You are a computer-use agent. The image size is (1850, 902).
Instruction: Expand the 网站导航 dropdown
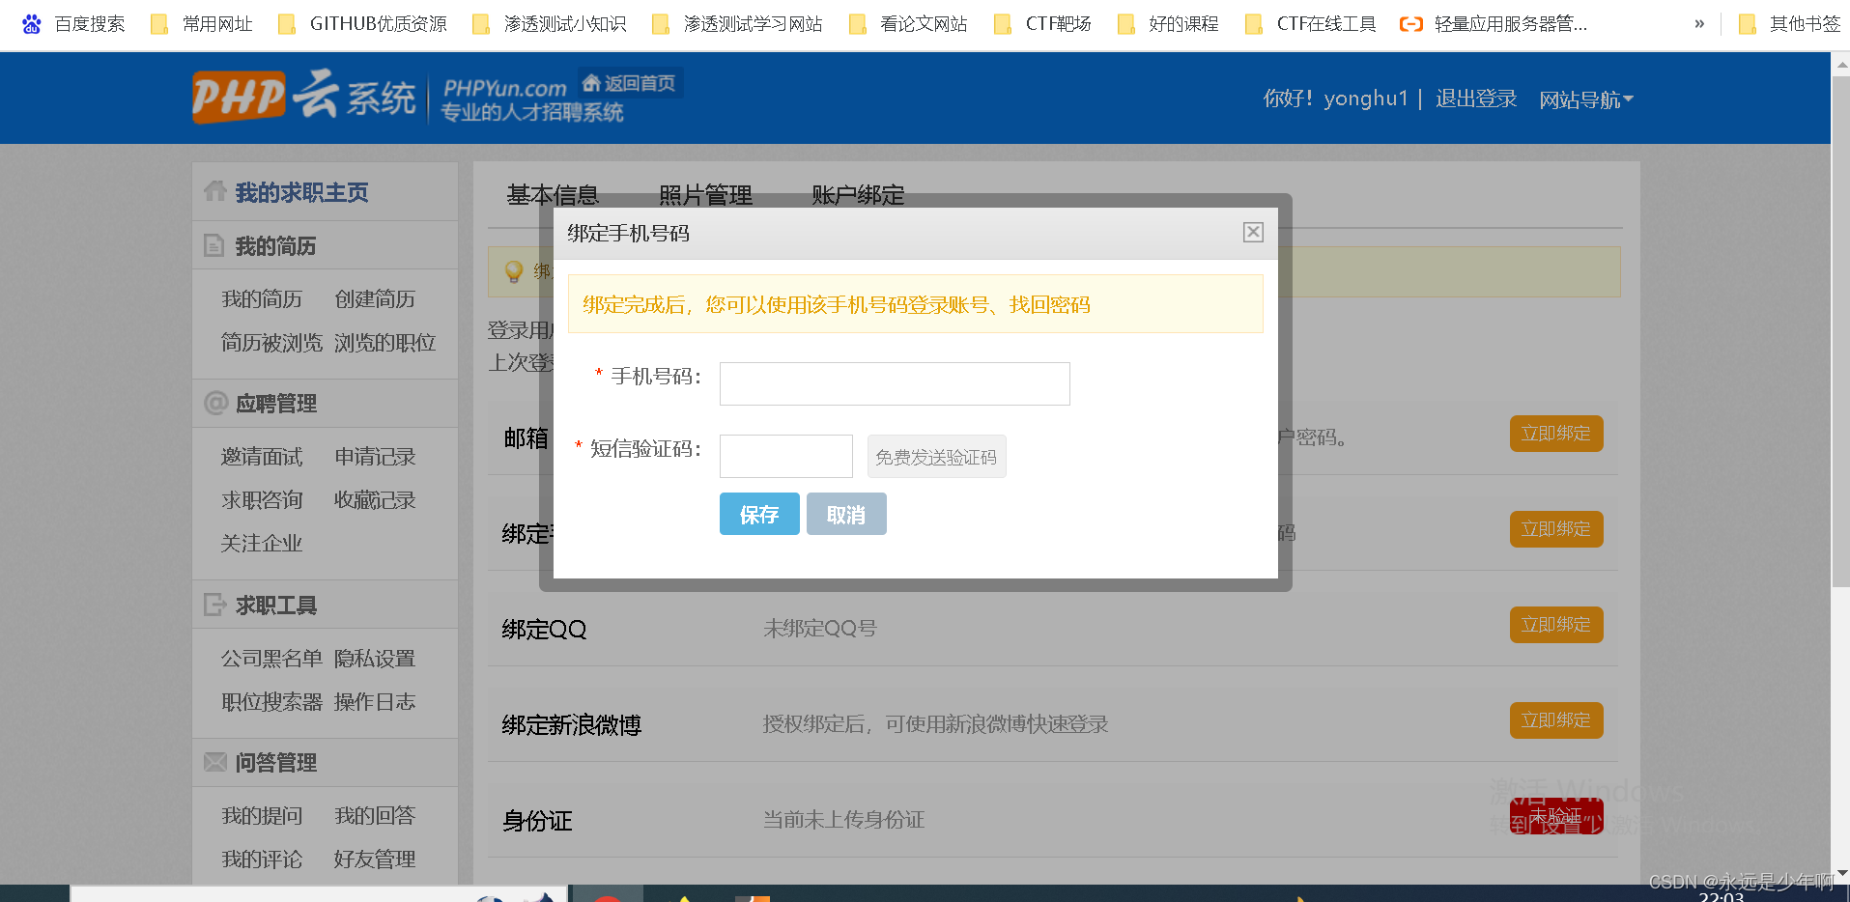(x=1586, y=99)
